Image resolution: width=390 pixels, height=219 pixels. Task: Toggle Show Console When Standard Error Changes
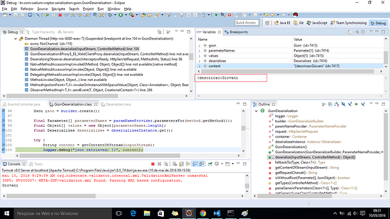(201, 164)
